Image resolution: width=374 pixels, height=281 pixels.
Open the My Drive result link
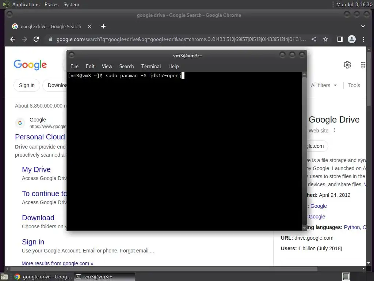click(36, 169)
